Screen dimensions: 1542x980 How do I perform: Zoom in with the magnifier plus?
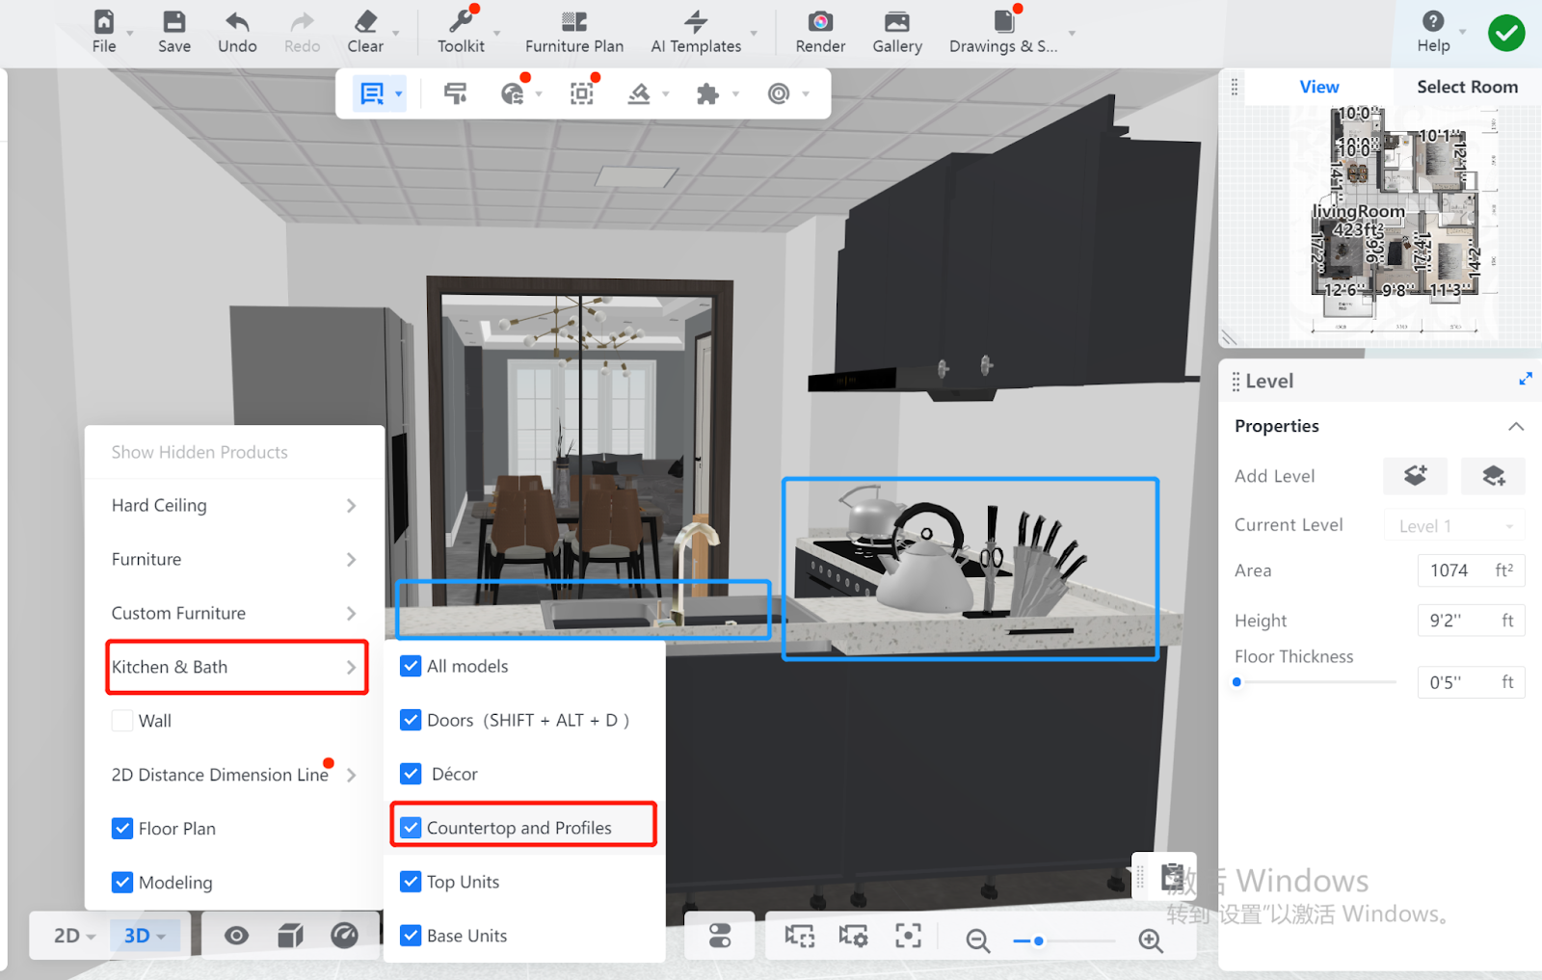pos(1150,940)
